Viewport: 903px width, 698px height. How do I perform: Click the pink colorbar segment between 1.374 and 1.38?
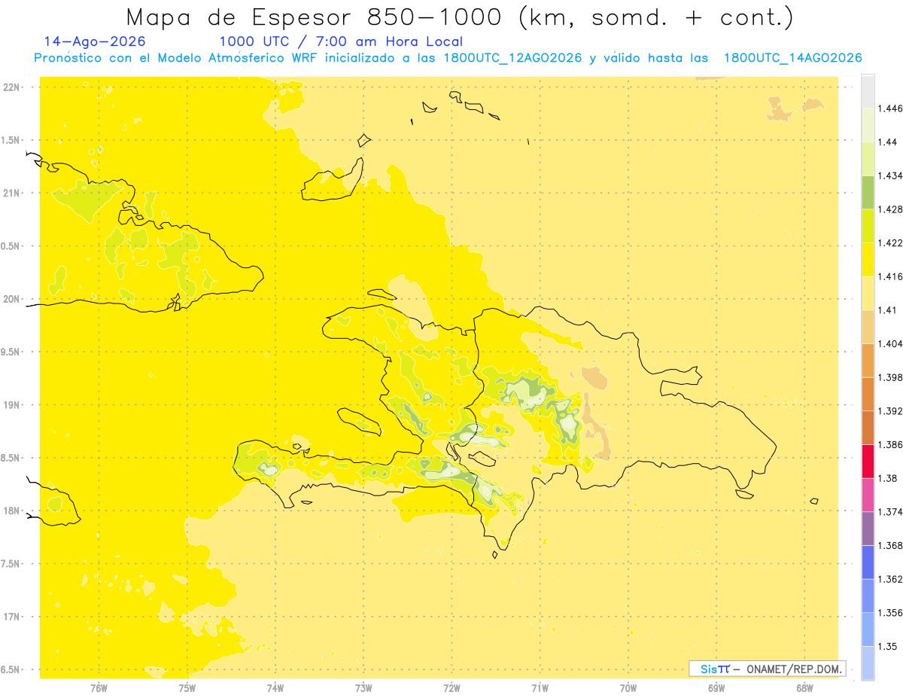tap(868, 495)
